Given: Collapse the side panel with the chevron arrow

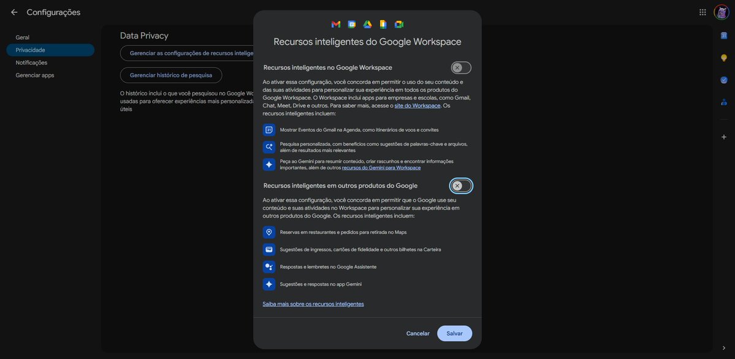Looking at the screenshot, I should [x=724, y=348].
